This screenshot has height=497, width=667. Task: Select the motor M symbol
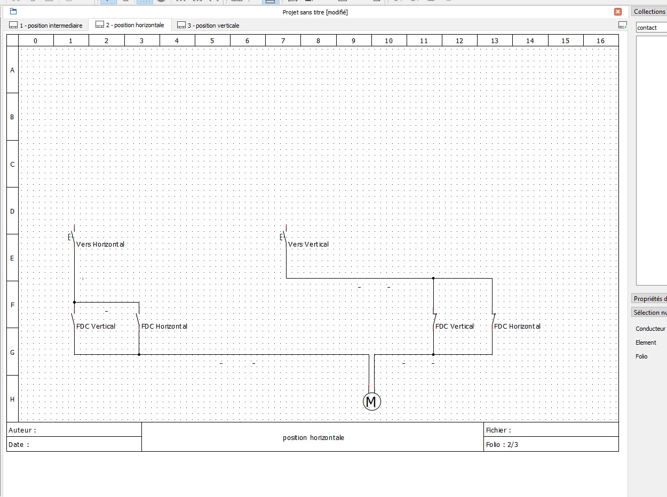click(372, 402)
